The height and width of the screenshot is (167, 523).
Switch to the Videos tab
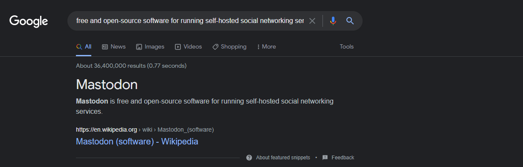click(x=189, y=47)
